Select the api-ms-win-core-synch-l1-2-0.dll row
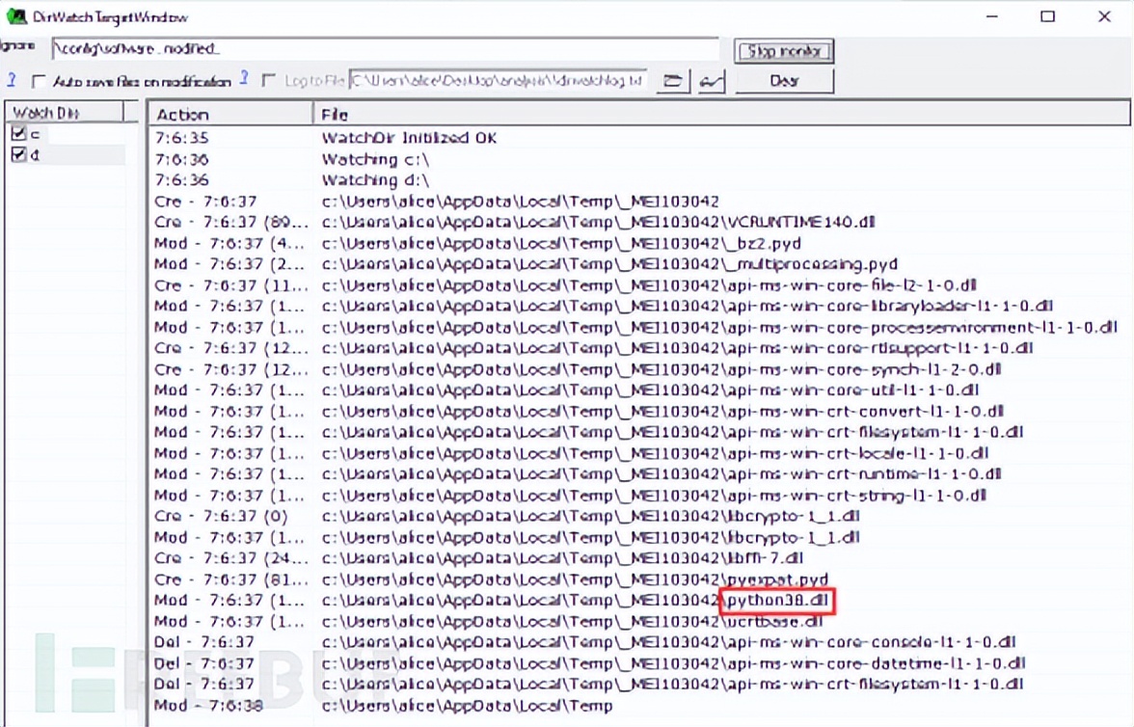This screenshot has height=727, width=1134. (x=640, y=369)
